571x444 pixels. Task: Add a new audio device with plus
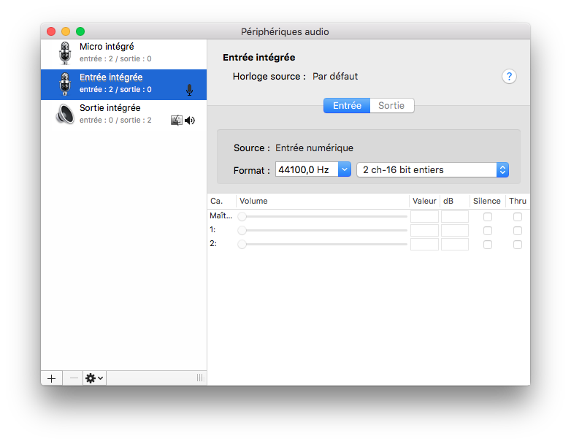coord(51,378)
